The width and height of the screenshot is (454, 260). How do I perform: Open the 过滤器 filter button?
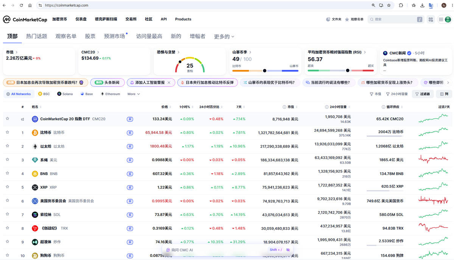point(422,94)
